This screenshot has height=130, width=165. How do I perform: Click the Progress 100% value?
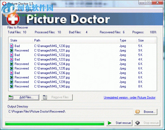click(153, 32)
